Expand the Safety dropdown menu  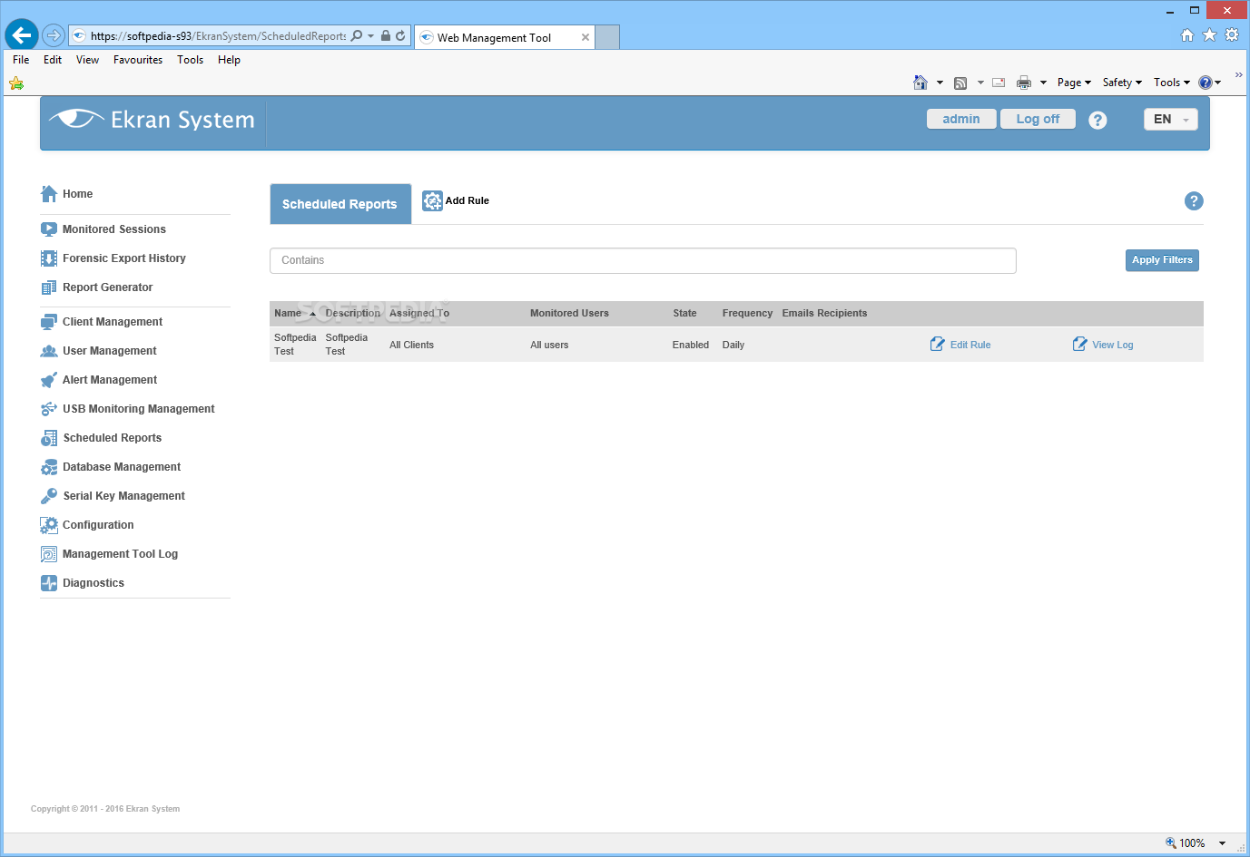coord(1122,83)
